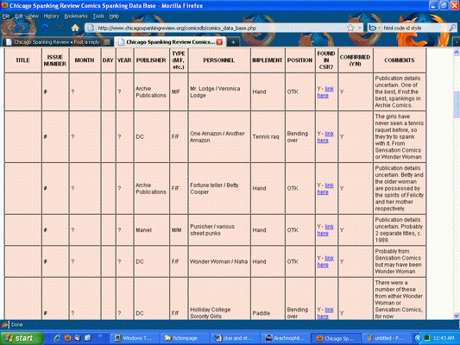Click 'link here' in the Tennis raq row
Screen dimensions: 460x345
tap(325, 137)
